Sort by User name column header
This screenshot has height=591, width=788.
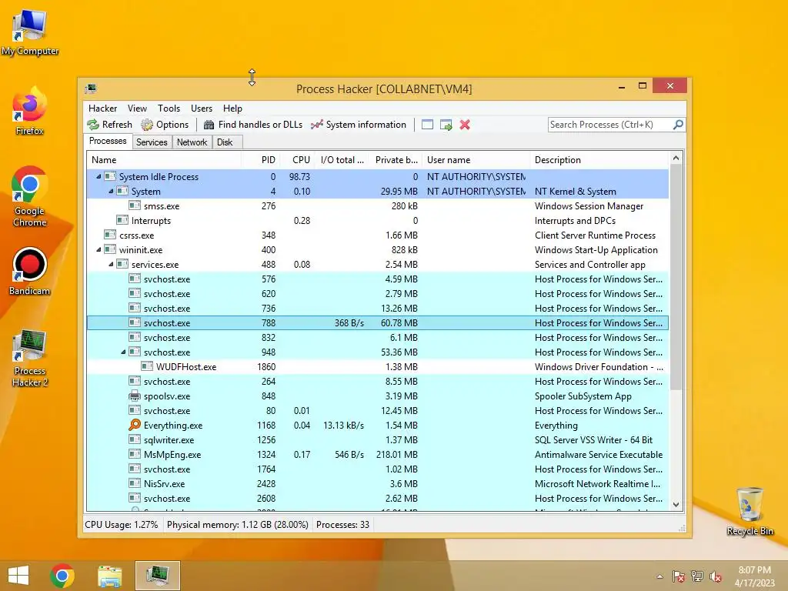pos(476,160)
